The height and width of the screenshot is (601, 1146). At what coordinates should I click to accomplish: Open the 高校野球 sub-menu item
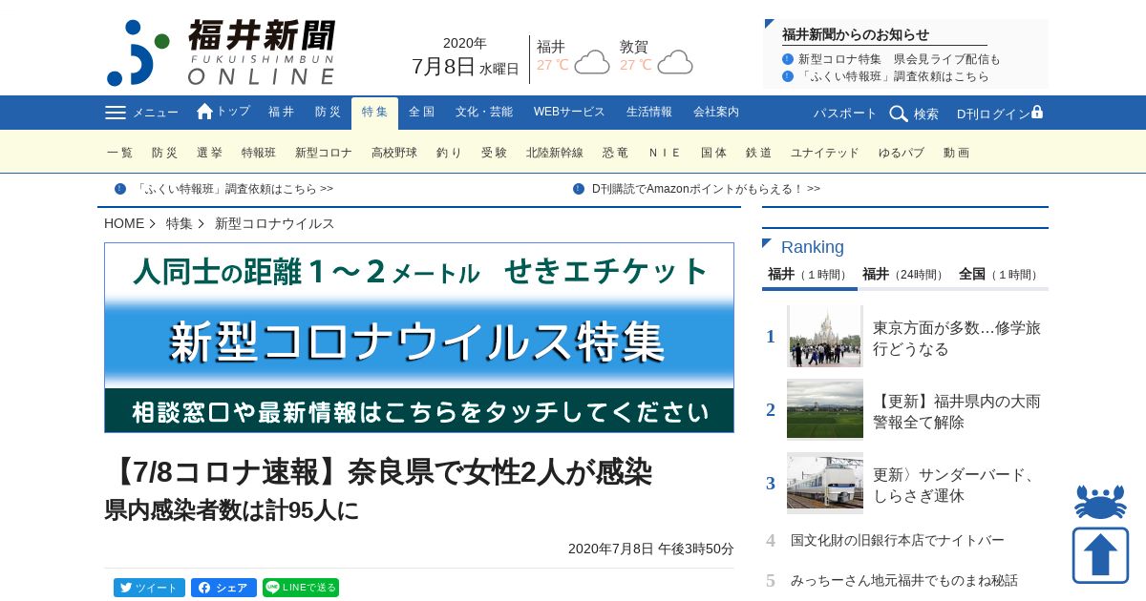(394, 153)
